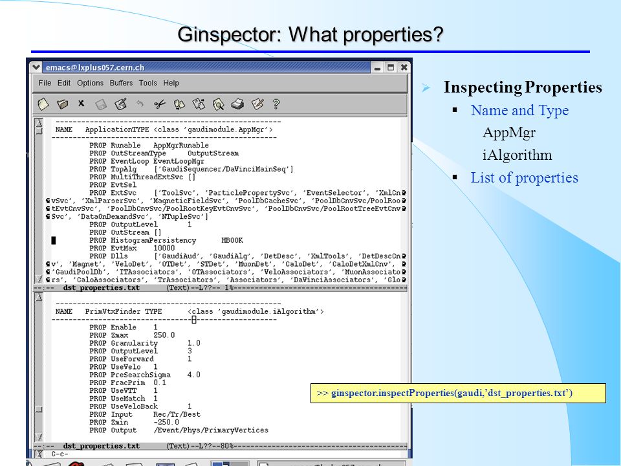The height and width of the screenshot is (466, 621).
Task: Click the 'PROP MultiThreadExtSvc []' line
Action: coord(142,177)
